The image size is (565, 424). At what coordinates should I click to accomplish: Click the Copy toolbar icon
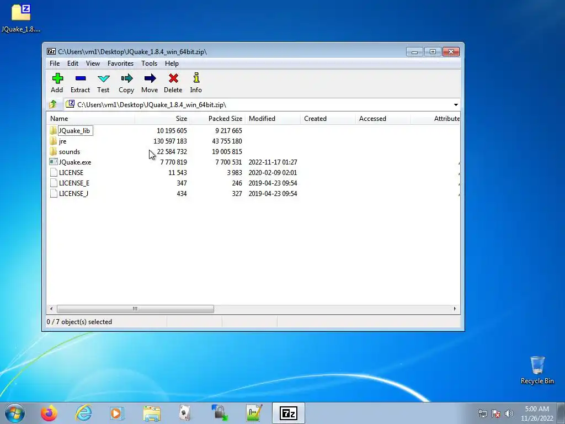pos(126,78)
